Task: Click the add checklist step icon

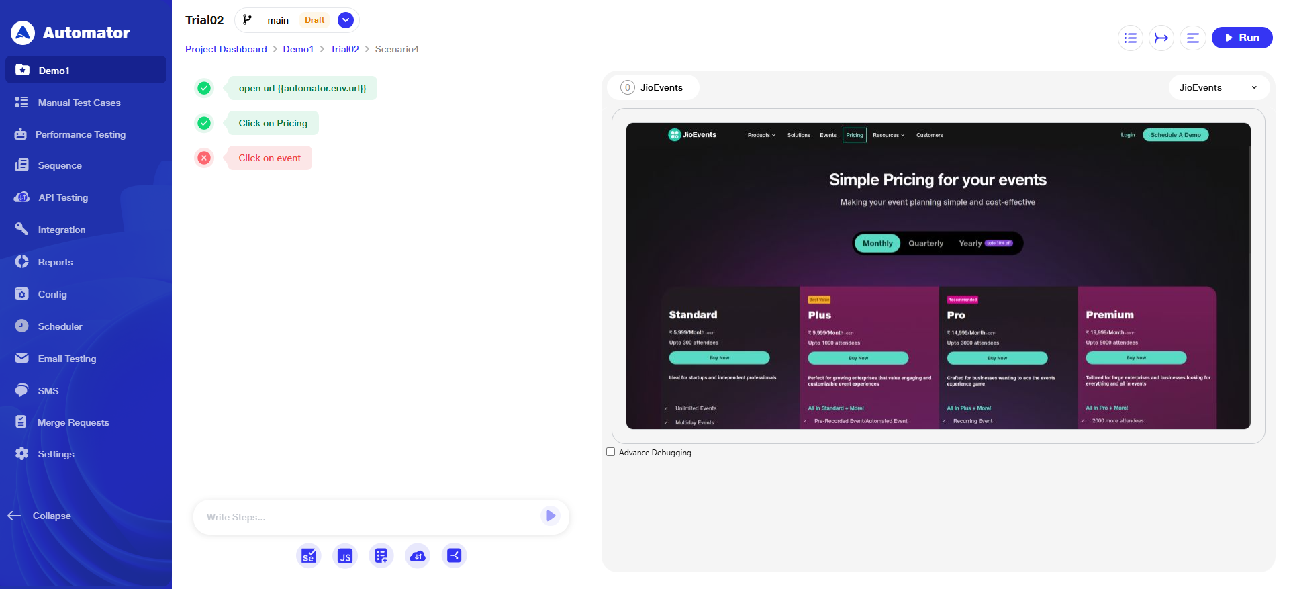Action: click(381, 555)
